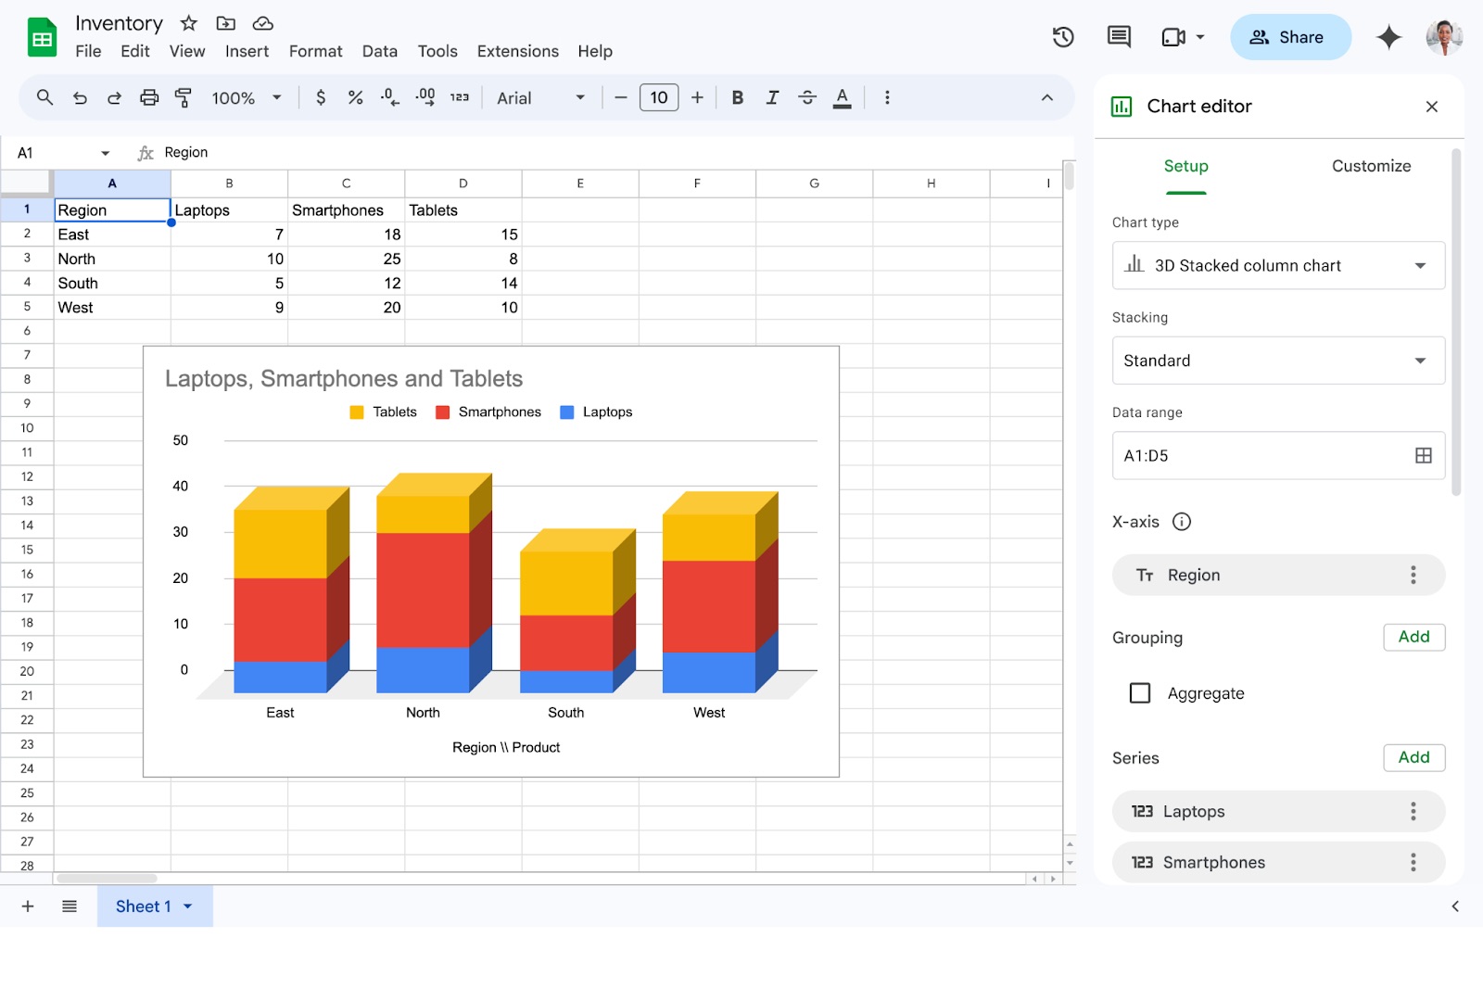Open options for Region X-axis

tap(1413, 575)
